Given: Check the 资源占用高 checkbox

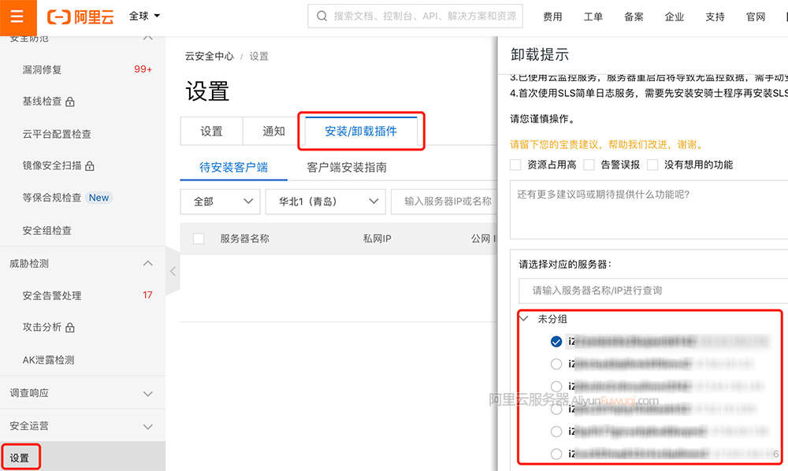Looking at the screenshot, I should click(x=515, y=165).
